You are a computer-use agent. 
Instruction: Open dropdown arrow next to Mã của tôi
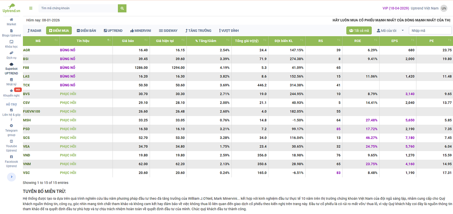coord(403,30)
